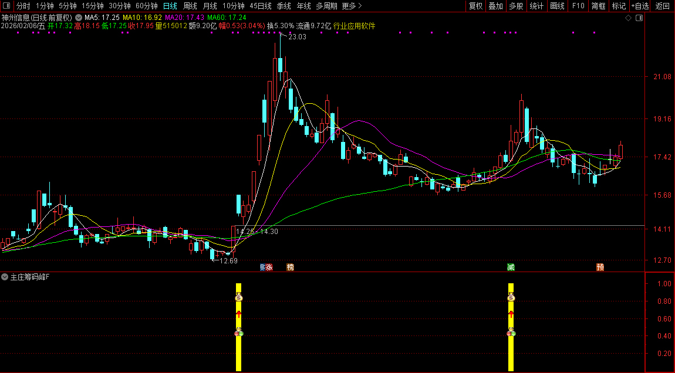
Task: Switch to 月线 monthly period
Action: pyautogui.click(x=210, y=6)
